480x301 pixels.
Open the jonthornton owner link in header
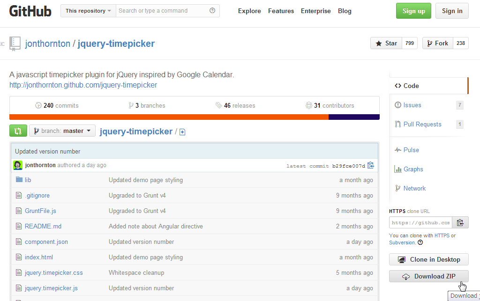[x=47, y=44]
